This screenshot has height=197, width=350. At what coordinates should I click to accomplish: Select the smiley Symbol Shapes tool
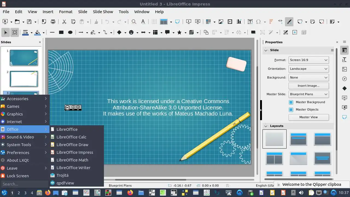131,32
